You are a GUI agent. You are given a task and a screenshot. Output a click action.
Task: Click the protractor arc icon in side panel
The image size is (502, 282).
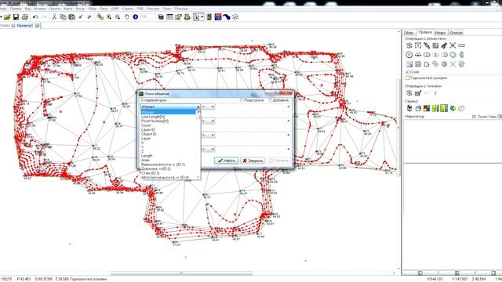[x=418, y=55]
